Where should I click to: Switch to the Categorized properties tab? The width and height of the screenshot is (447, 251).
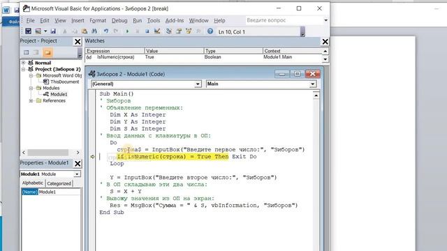pos(59,183)
